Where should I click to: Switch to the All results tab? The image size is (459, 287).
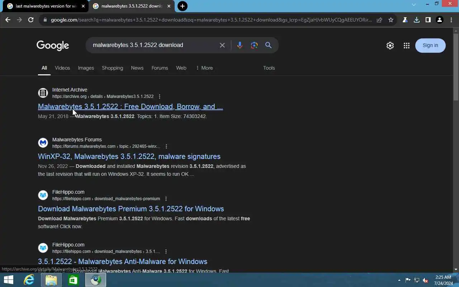click(x=44, y=68)
